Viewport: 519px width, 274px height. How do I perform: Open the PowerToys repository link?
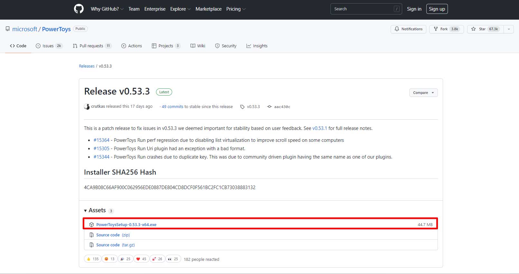(56, 29)
